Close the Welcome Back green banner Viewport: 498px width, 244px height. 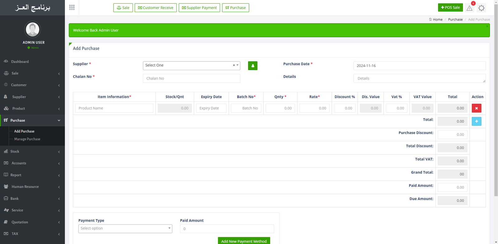pos(487,26)
